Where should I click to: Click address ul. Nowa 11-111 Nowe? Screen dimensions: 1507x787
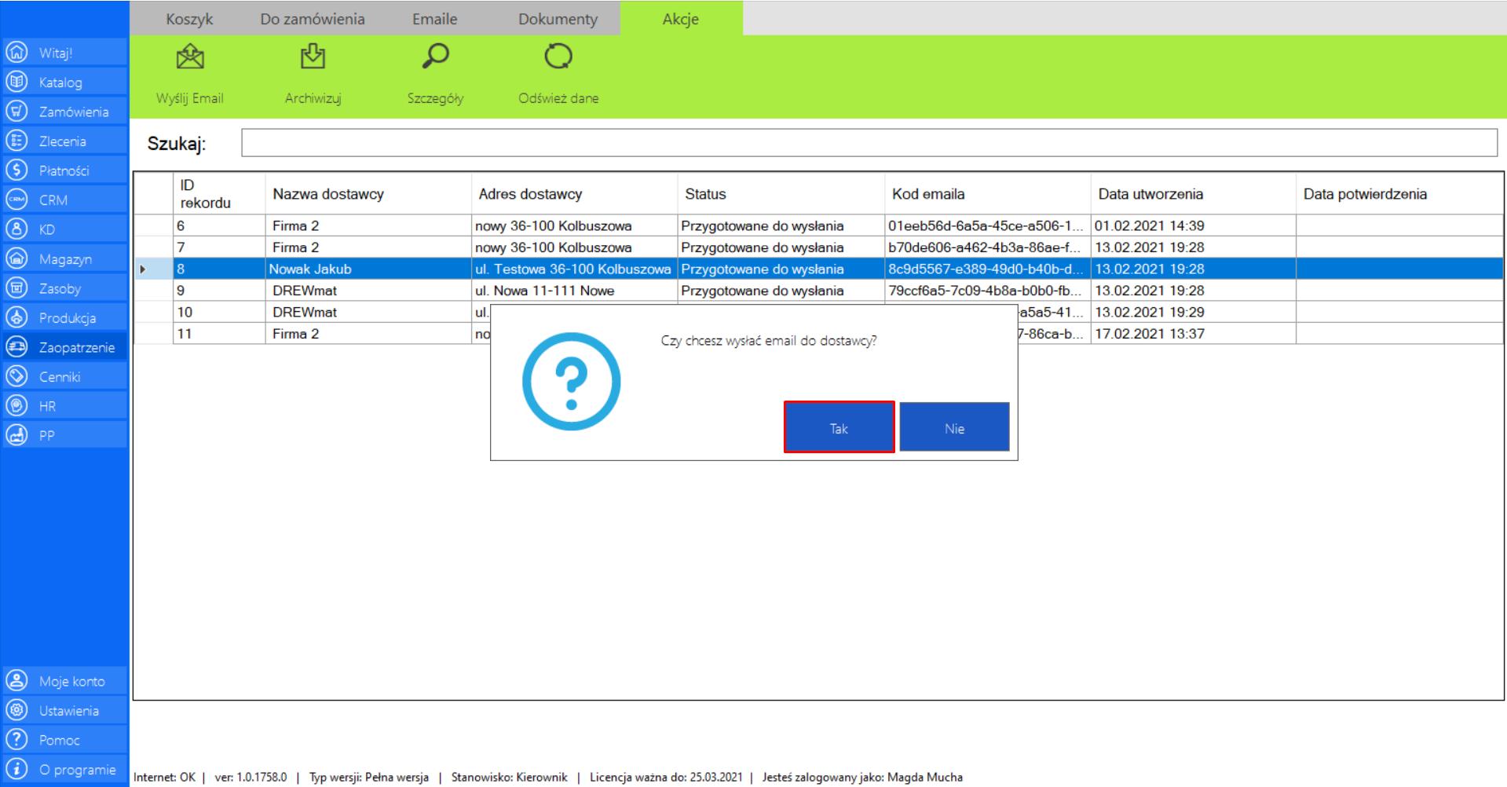(574, 291)
